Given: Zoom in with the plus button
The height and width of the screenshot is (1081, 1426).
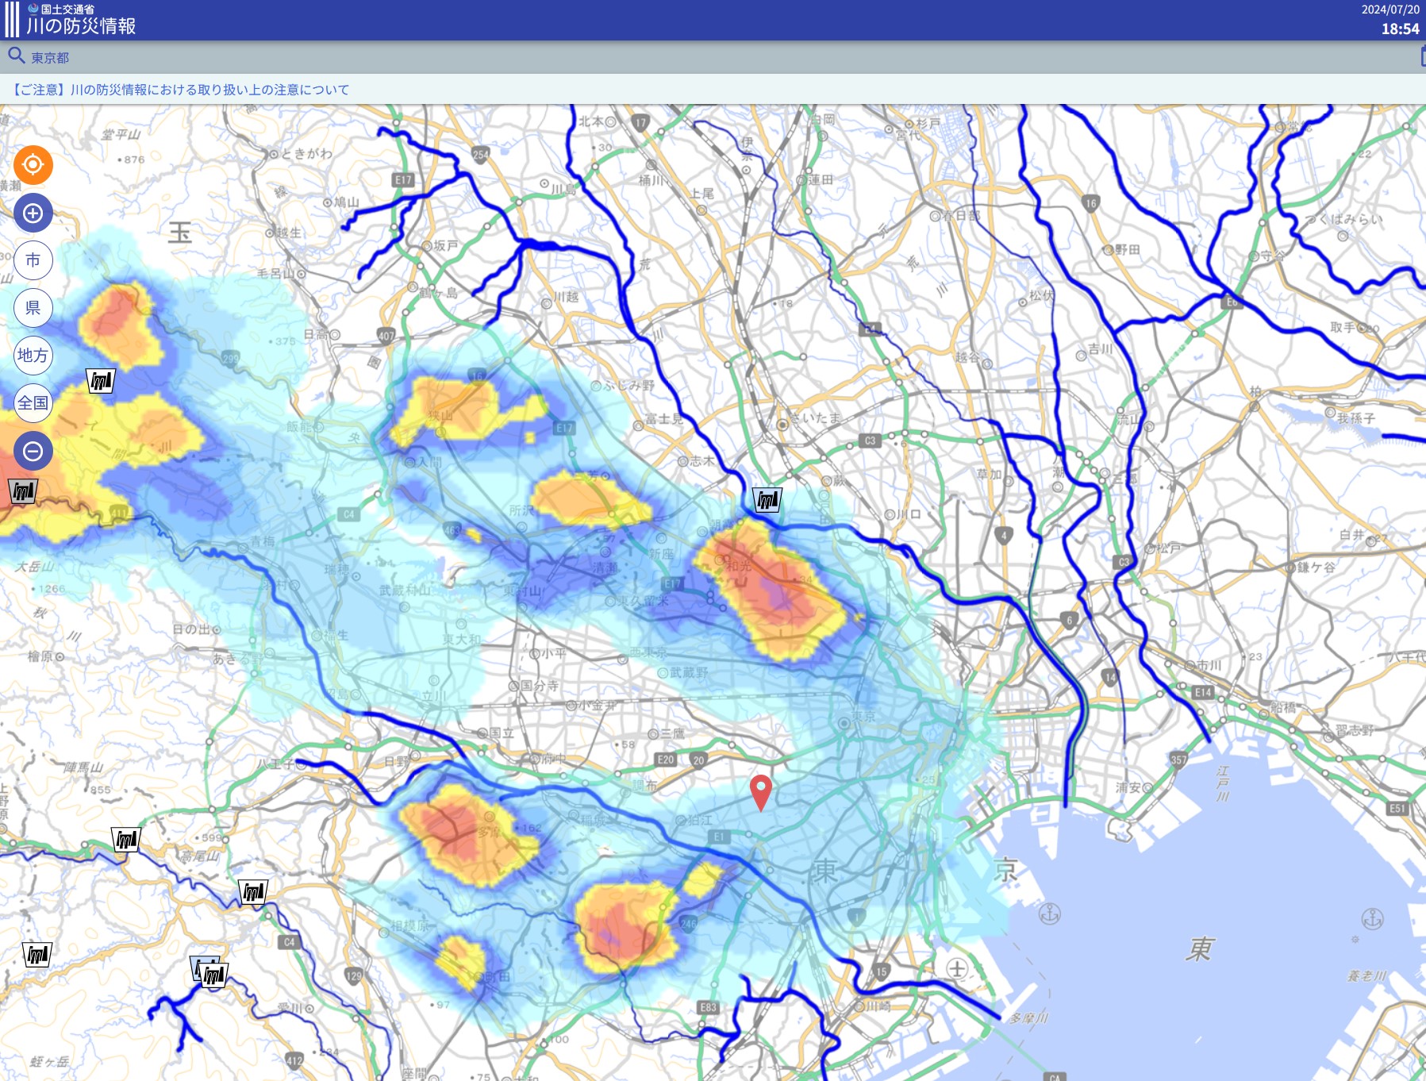Looking at the screenshot, I should point(33,213).
